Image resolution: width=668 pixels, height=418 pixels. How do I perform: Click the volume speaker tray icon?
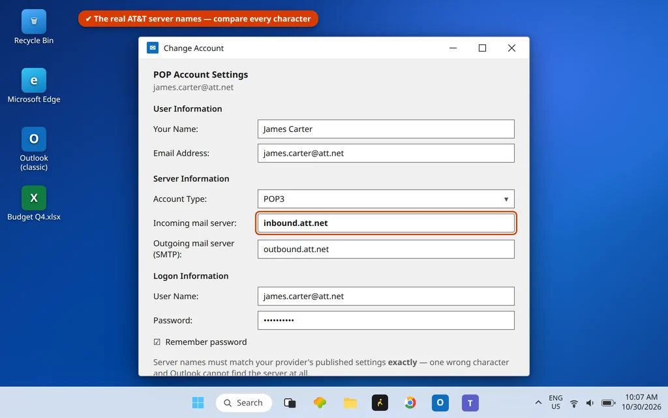pyautogui.click(x=590, y=403)
